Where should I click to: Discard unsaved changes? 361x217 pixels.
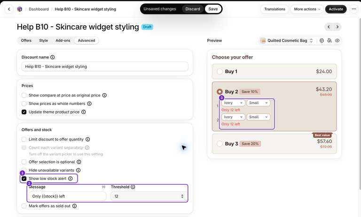(193, 9)
